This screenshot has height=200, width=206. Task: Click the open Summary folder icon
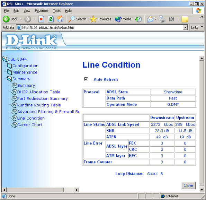coord(9,79)
